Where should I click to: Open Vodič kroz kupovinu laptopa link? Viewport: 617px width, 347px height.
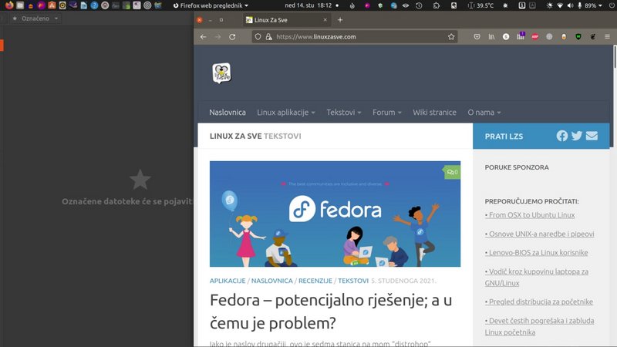537,277
